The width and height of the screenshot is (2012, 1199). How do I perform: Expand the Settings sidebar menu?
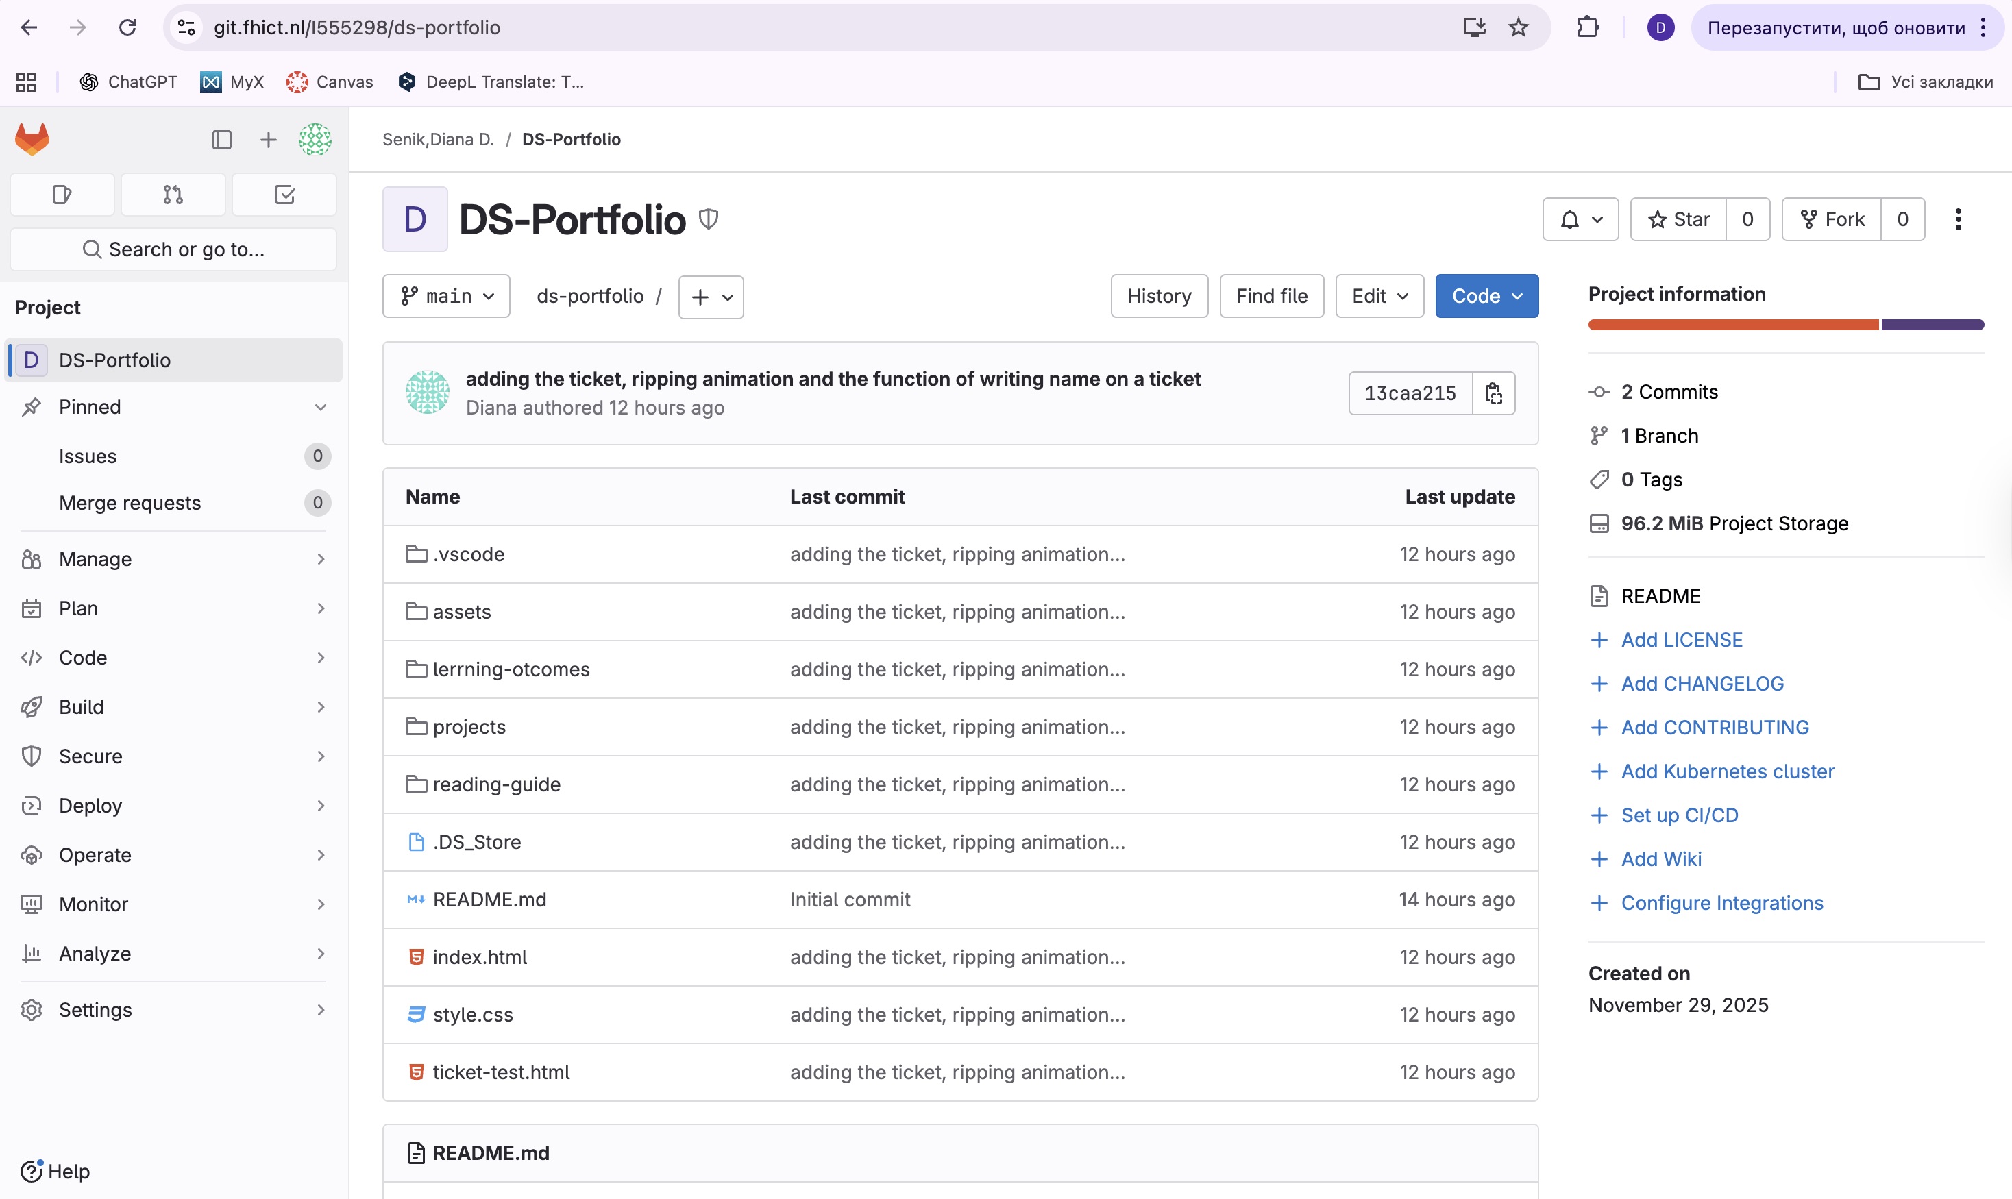click(x=173, y=1010)
